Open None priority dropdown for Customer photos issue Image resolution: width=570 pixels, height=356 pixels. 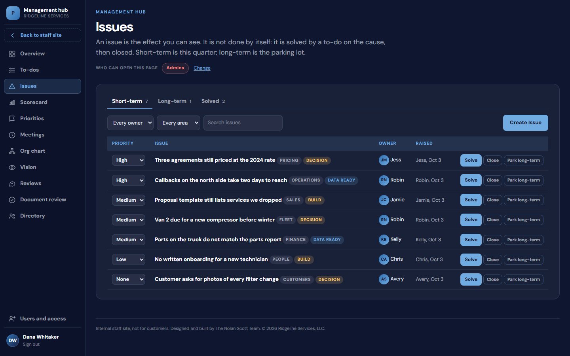point(129,279)
